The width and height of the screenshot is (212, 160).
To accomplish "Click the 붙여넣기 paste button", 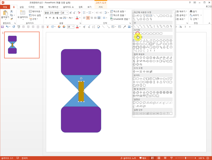I will click(x=5, y=15).
